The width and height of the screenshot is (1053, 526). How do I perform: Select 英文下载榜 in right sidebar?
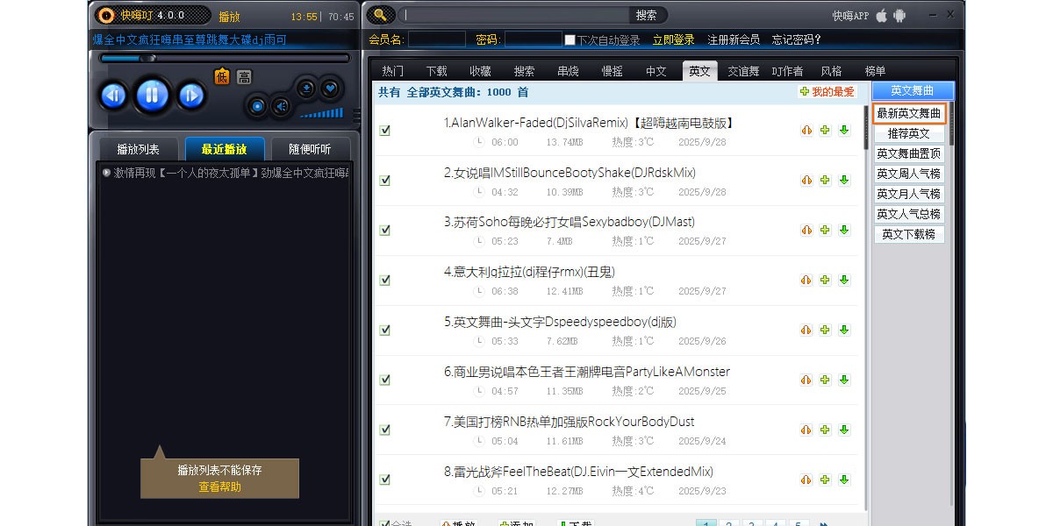click(908, 234)
